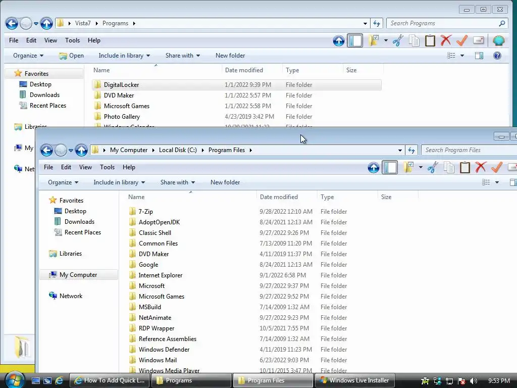Screen dimensions: 517x388
Task: Click Copy icon in Programs window toolbar
Action: (414, 40)
